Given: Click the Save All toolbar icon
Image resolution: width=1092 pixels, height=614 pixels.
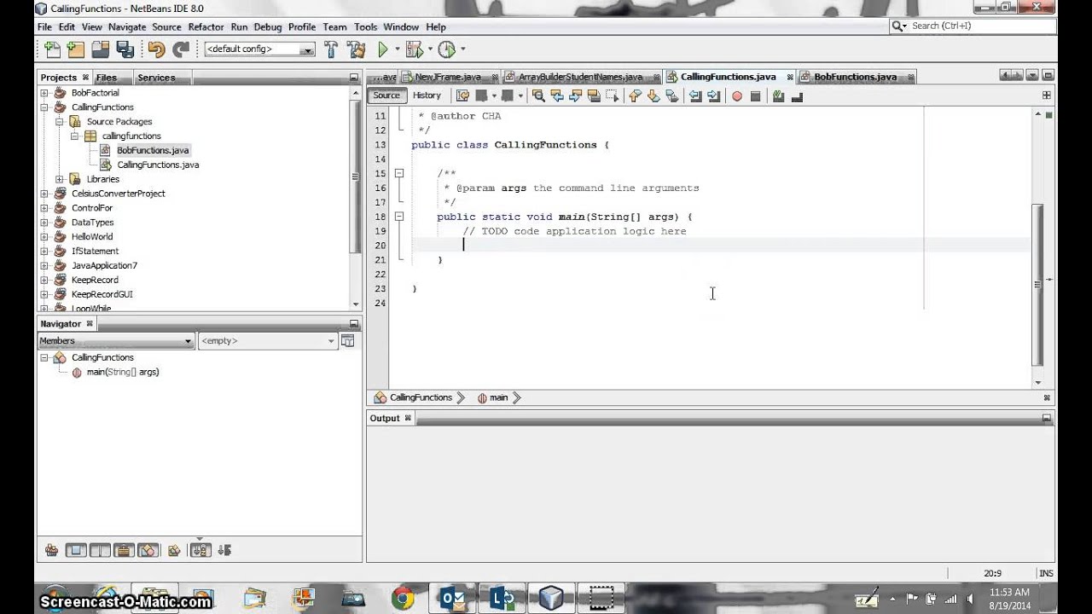Looking at the screenshot, I should tap(125, 49).
